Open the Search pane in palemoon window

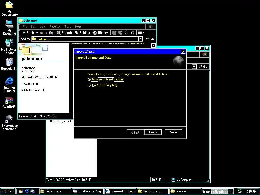[64, 33]
